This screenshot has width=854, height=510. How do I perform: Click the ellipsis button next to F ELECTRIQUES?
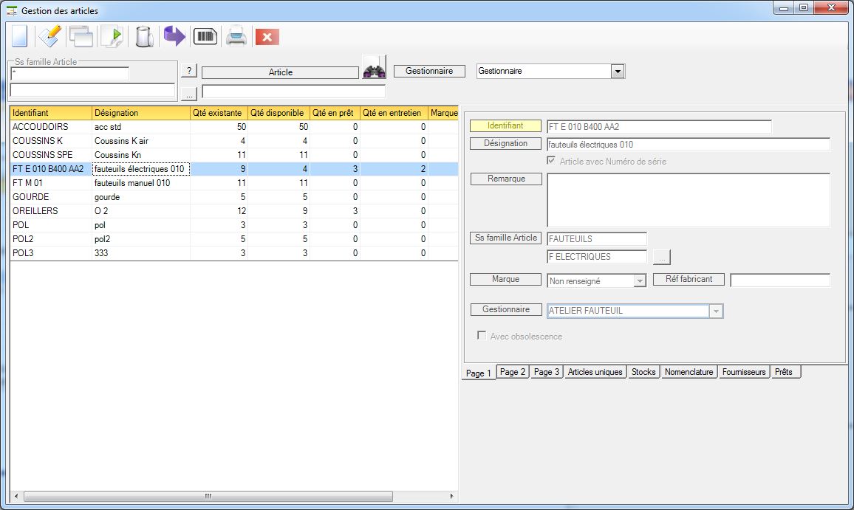(x=662, y=257)
